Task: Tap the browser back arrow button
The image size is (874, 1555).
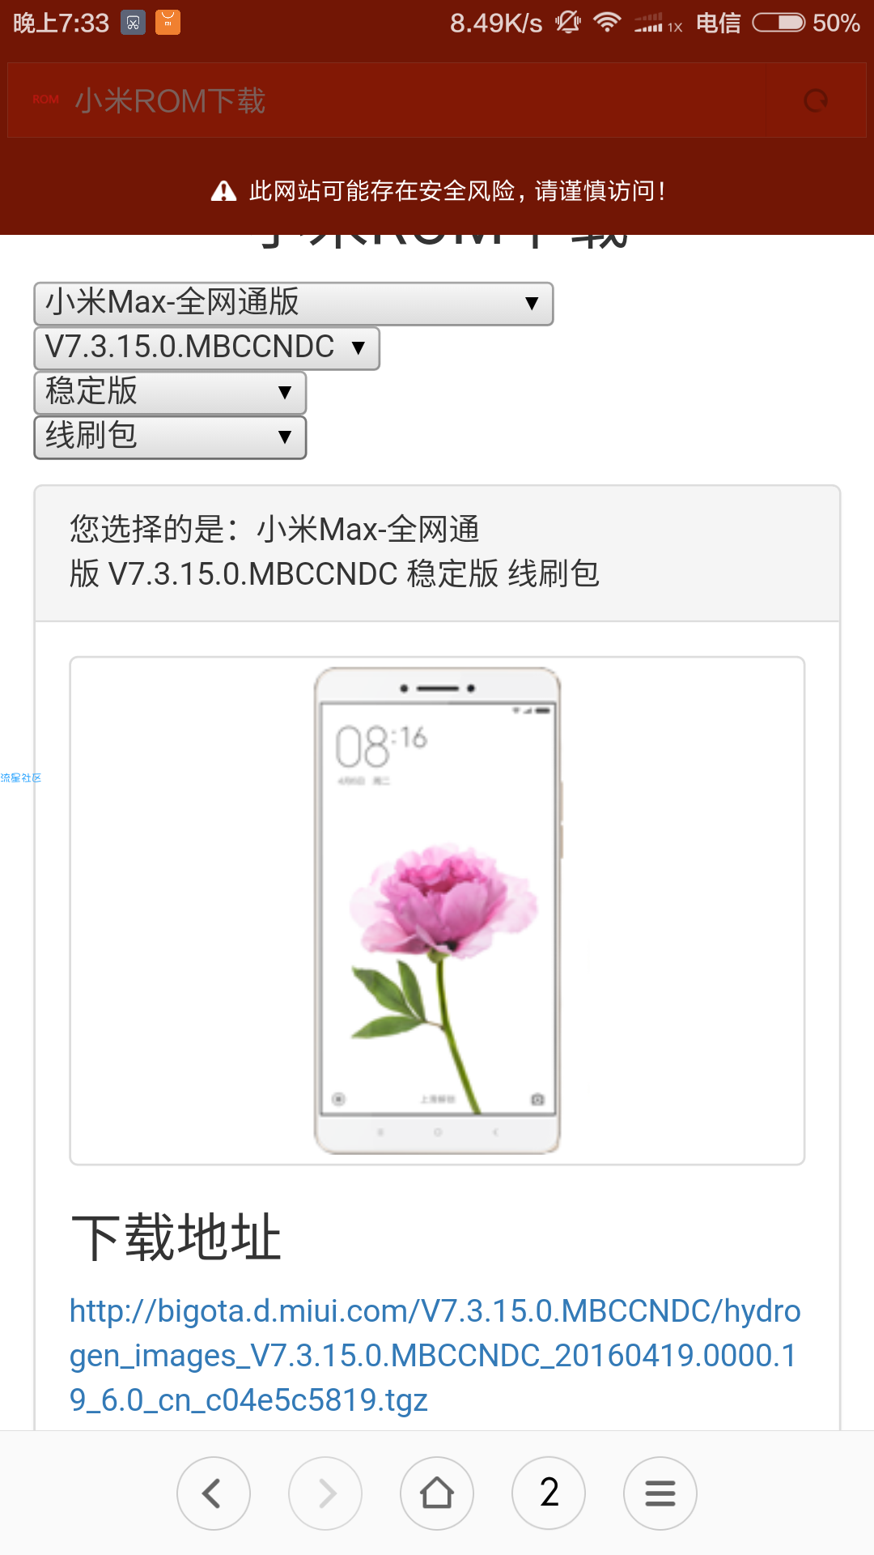Action: tap(214, 1493)
